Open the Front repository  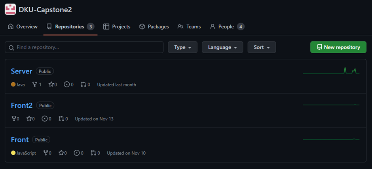[20, 140]
